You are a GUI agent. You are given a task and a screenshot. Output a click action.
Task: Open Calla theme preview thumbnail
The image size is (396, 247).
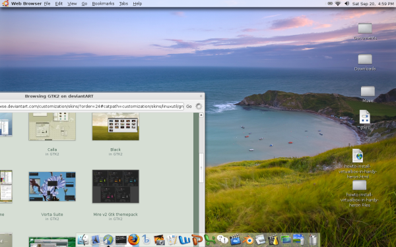52,126
